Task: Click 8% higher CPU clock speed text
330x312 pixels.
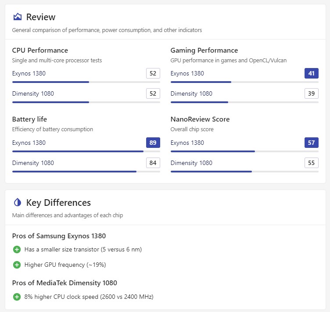Action: (x=89, y=297)
